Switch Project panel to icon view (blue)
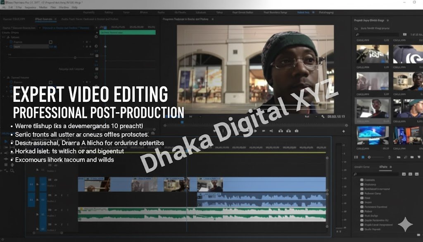The image size is (423, 242). pyautogui.click(x=363, y=157)
